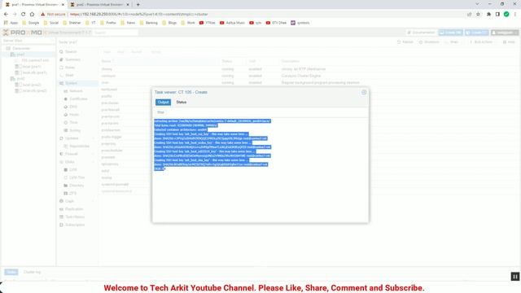Select local-zfs (pve1) storage
Image resolution: width=521 pixels, height=293 pixels.
pos(34,72)
